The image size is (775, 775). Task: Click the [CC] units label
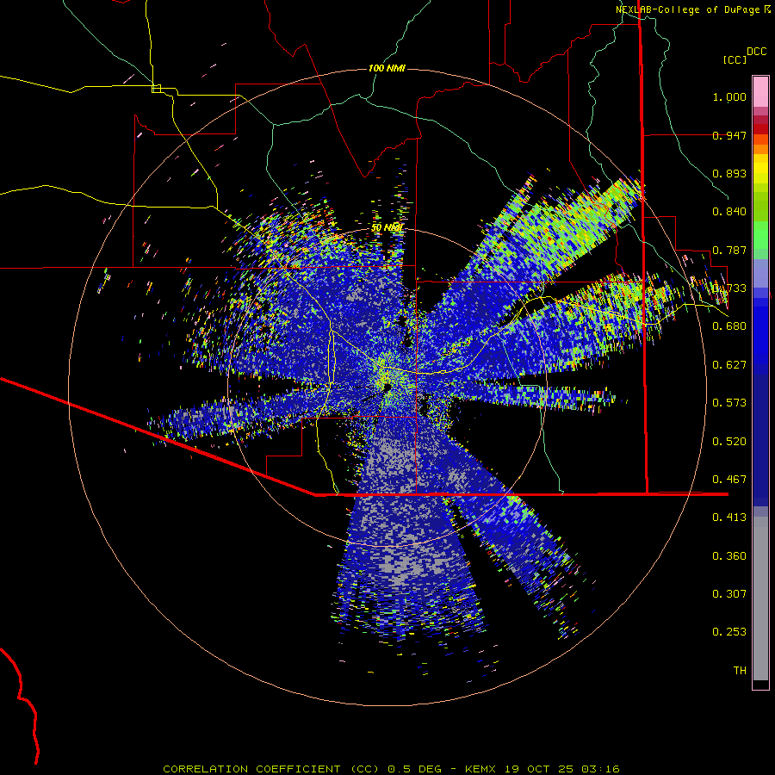(x=735, y=59)
